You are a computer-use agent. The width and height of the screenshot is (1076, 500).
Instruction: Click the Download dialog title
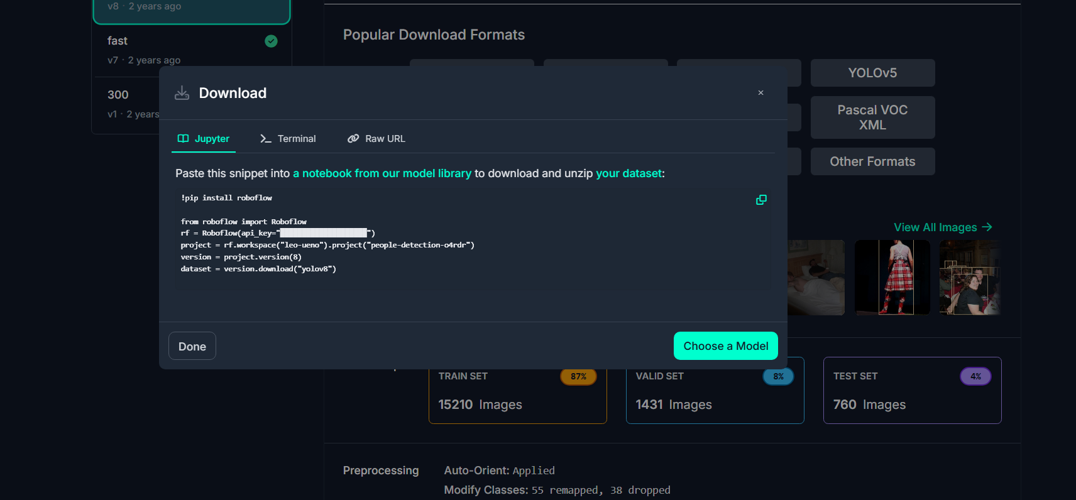[233, 93]
